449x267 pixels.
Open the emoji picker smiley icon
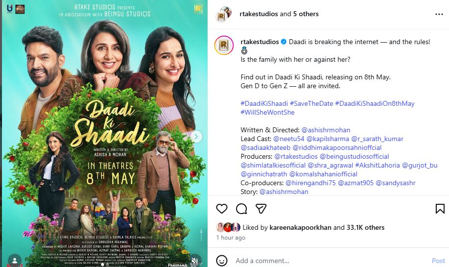click(x=222, y=261)
